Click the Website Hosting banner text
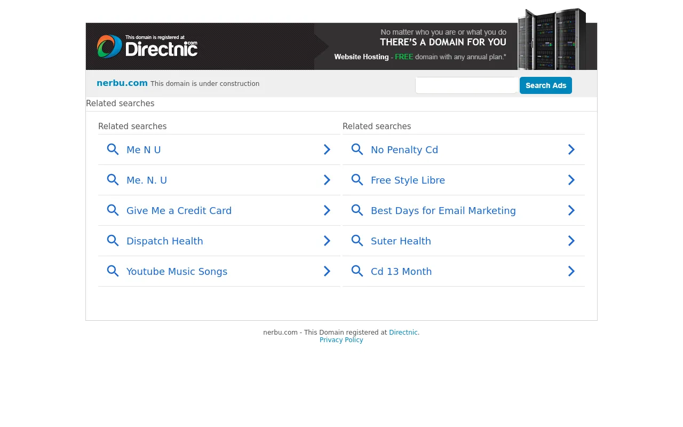The image size is (683, 427). pyautogui.click(x=361, y=57)
